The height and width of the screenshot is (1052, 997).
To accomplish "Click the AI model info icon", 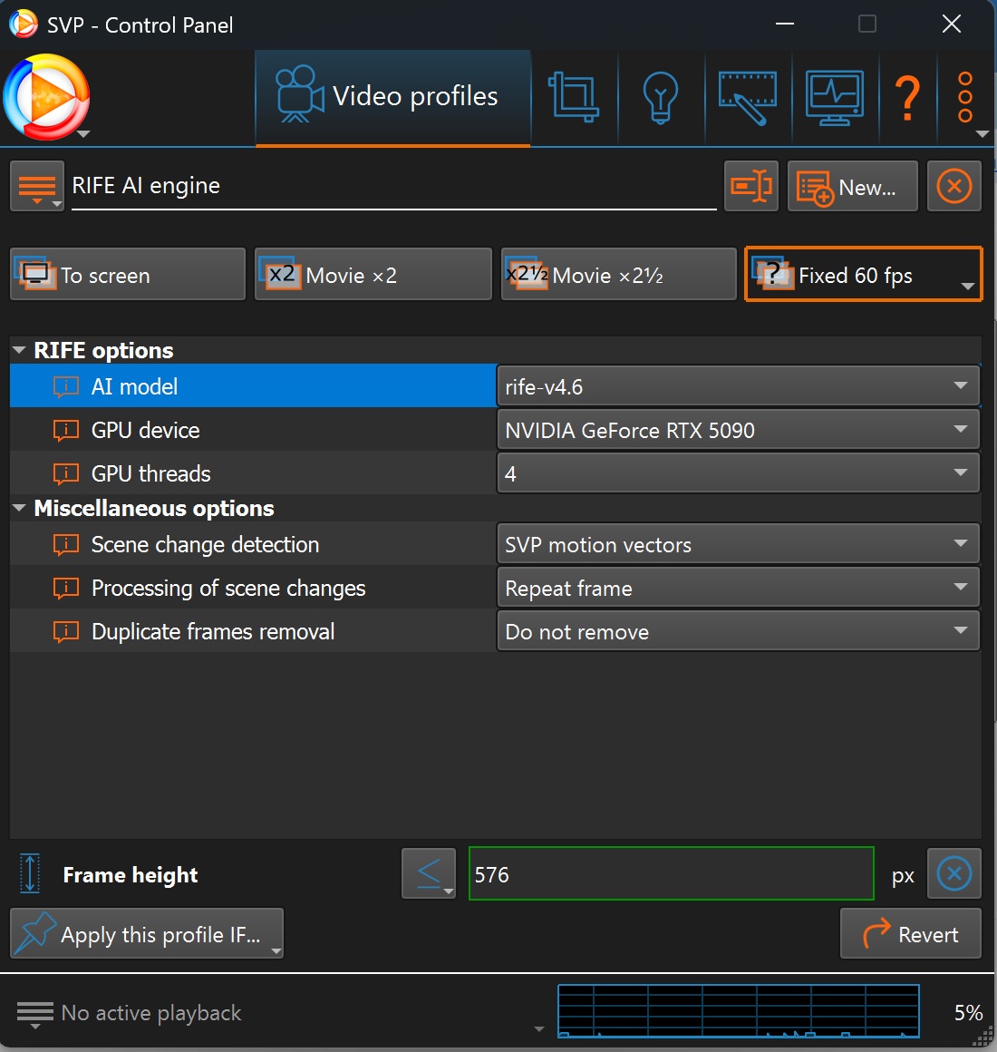I will [x=66, y=387].
